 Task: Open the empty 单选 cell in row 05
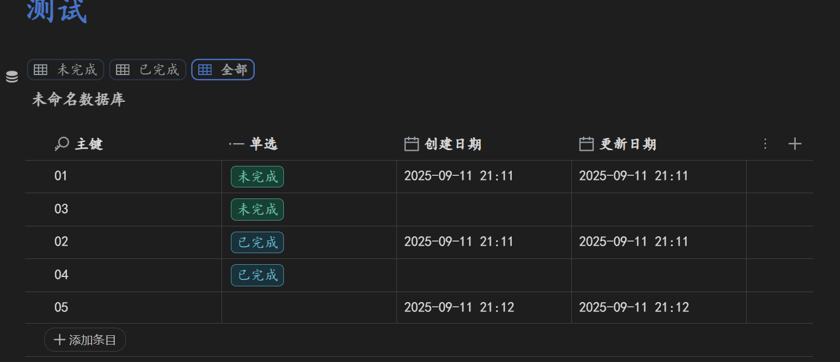pos(309,307)
